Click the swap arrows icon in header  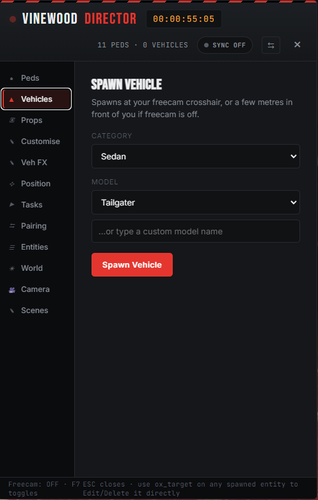click(271, 45)
